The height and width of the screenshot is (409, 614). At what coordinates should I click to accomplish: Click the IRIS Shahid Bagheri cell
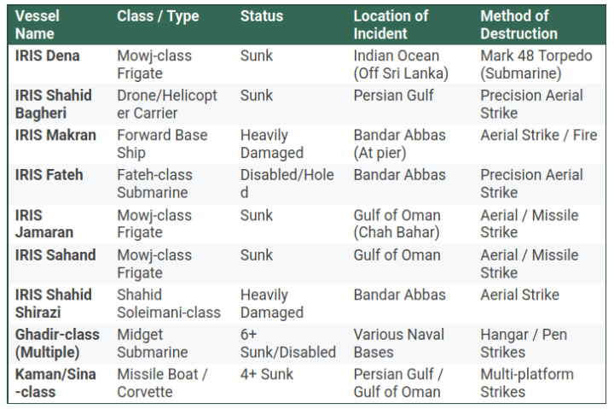click(x=53, y=104)
